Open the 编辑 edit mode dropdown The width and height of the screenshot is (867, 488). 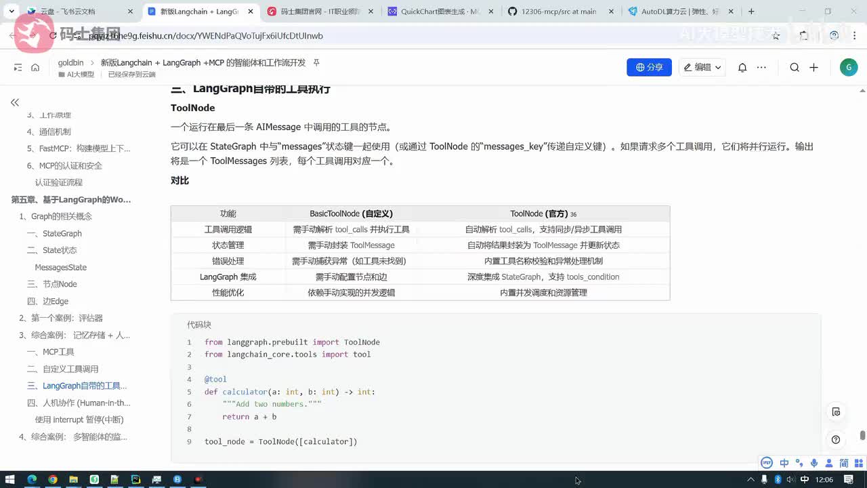(x=702, y=67)
